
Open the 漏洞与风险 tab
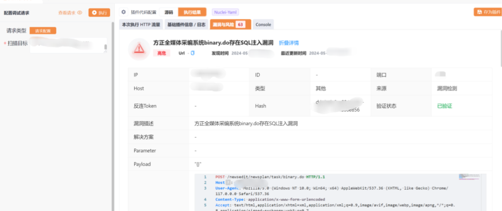(231, 25)
